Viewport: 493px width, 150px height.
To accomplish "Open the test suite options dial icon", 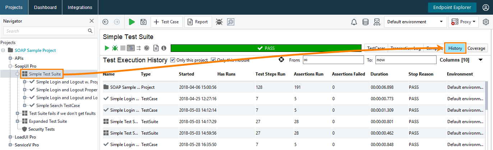I will pos(147,48).
